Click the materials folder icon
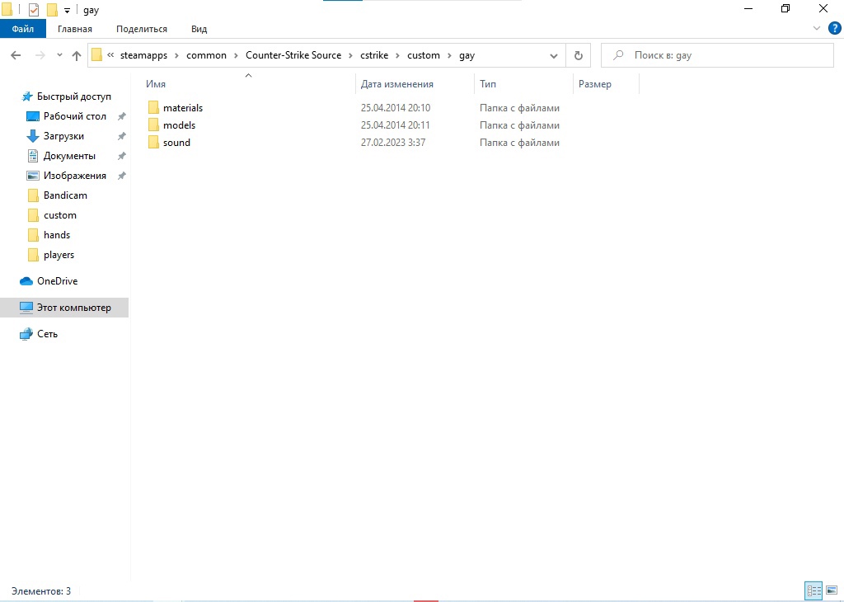 153,108
